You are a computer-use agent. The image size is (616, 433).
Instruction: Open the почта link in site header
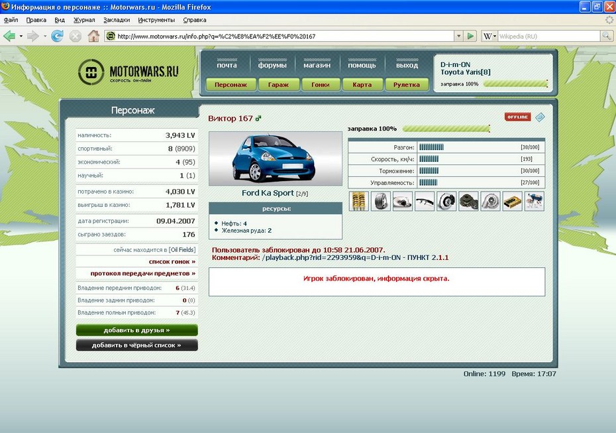(x=227, y=65)
